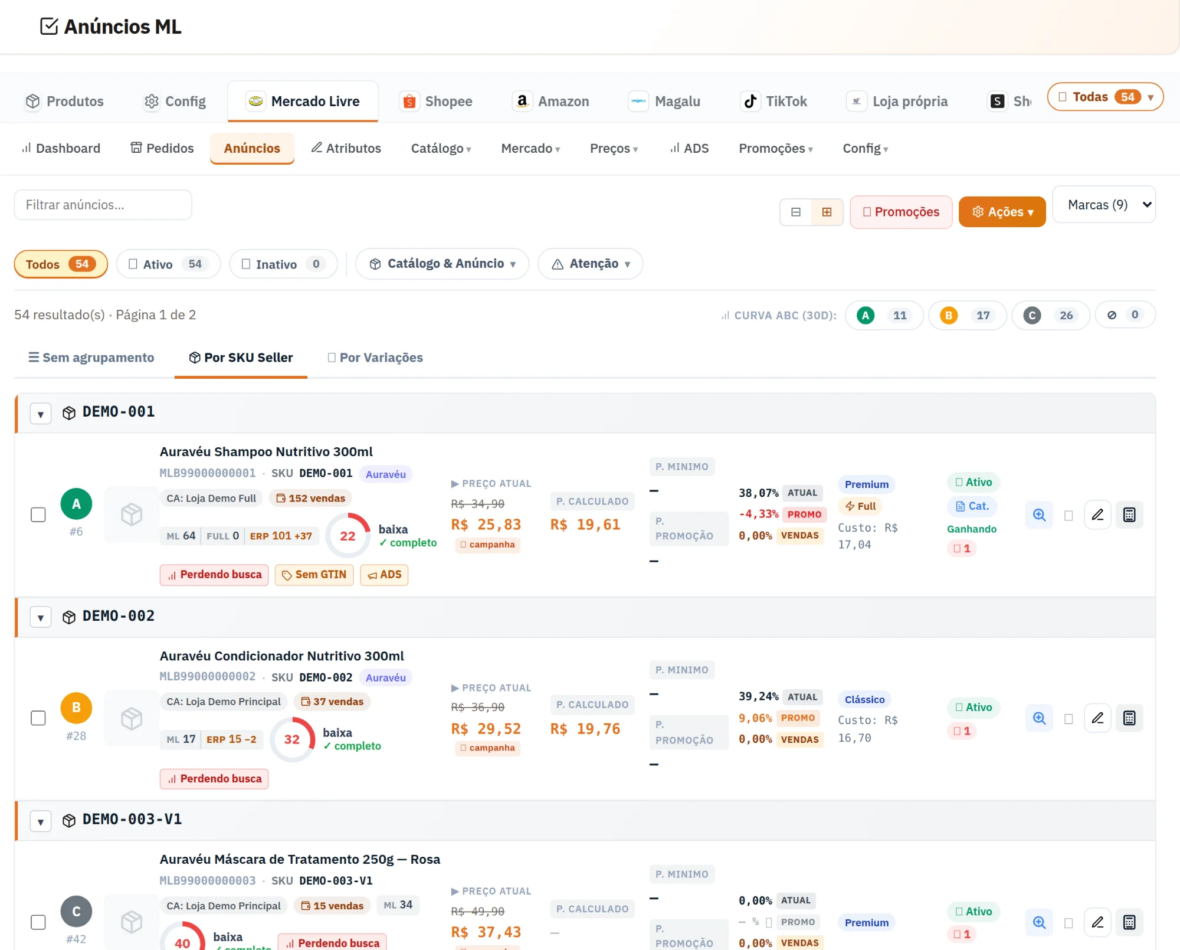
Task: Select Sem agrupamento grouping tab
Action: [x=91, y=358]
